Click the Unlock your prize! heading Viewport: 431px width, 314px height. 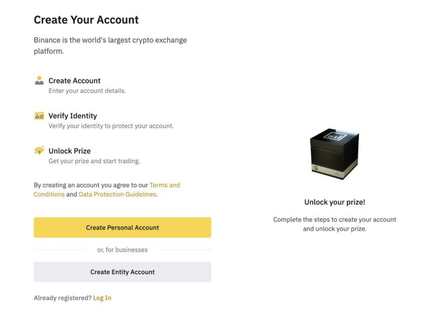[x=335, y=202]
